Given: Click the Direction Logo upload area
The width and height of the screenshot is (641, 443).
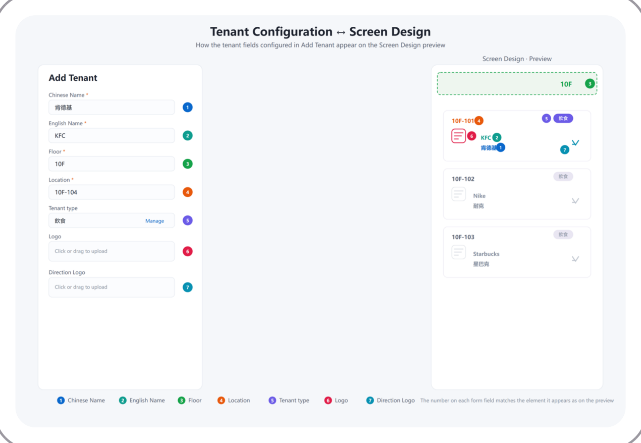Looking at the screenshot, I should click(111, 287).
